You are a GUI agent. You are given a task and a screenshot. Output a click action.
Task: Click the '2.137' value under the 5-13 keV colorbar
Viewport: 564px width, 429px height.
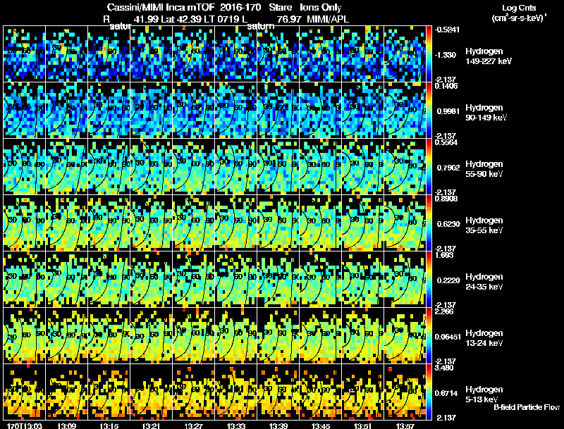click(446, 418)
